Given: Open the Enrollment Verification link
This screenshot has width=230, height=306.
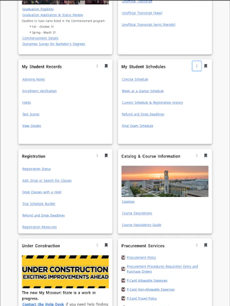Looking at the screenshot, I should [39, 91].
